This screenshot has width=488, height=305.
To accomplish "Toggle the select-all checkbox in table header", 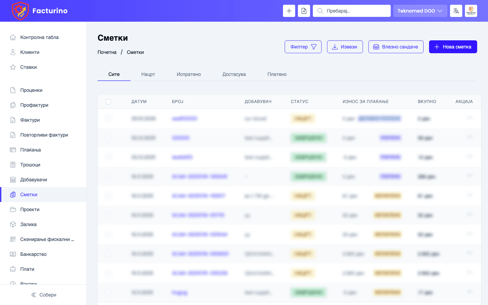I will click(108, 102).
